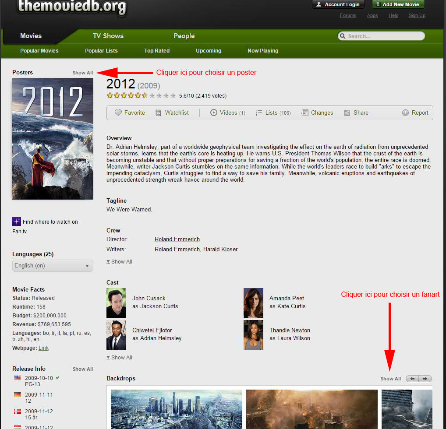This screenshot has height=429, width=446.
Task: Go to Popular Lists
Action: (x=101, y=51)
